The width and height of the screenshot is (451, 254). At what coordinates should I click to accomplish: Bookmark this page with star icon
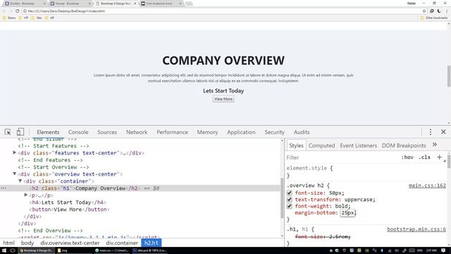424,11
